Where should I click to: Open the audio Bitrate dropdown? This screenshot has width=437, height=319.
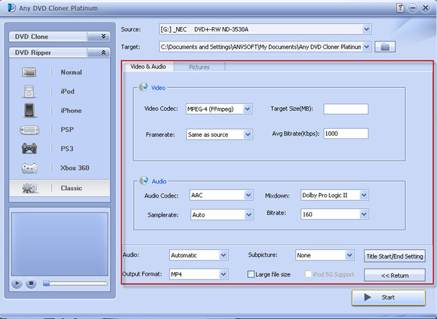pos(364,214)
